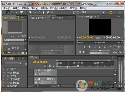The image size is (125, 92).
Task: Select the Pen tool
Action: click(x=43, y=12)
